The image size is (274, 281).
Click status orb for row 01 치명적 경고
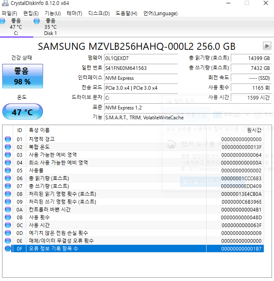(x=8, y=139)
